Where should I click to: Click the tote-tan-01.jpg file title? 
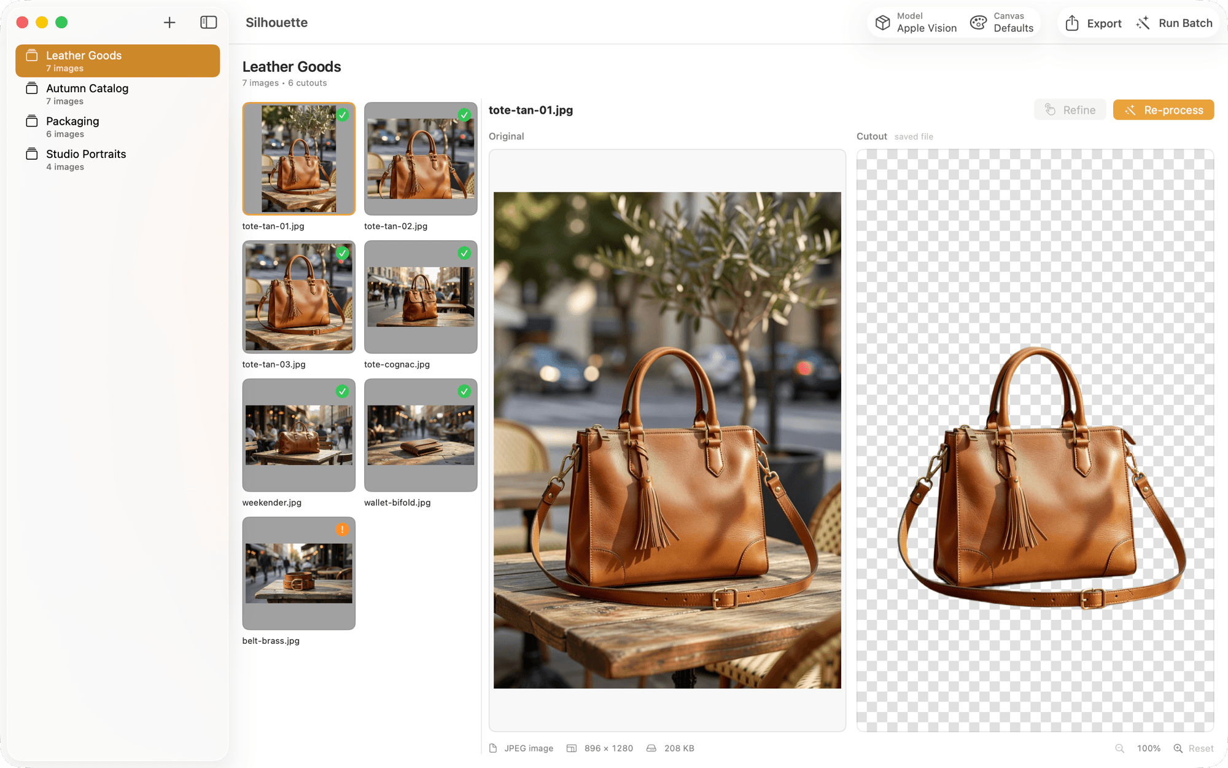(530, 110)
